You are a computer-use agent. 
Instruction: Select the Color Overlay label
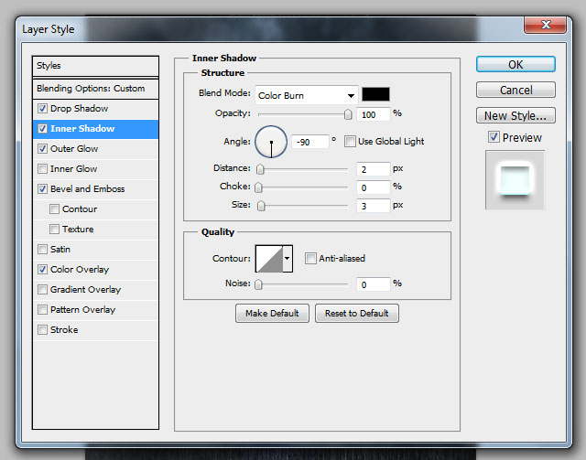pyautogui.click(x=80, y=270)
